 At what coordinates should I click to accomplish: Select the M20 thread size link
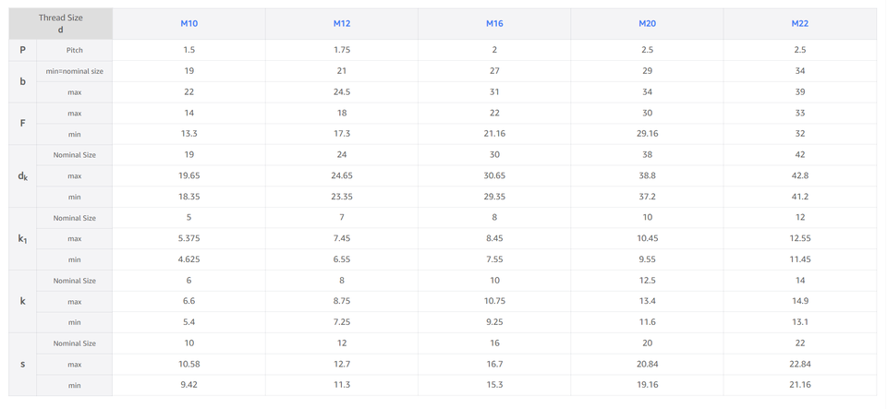coord(647,24)
